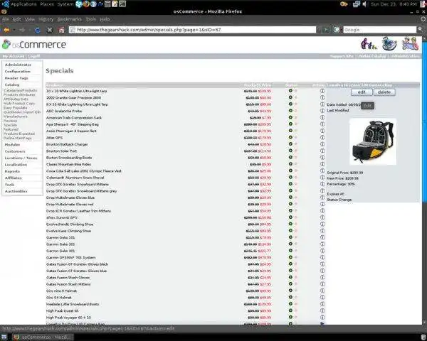Image resolution: width=427 pixels, height=341 pixels.
Task: Open the terminal launcher in top panel
Action: [x=122, y=4]
